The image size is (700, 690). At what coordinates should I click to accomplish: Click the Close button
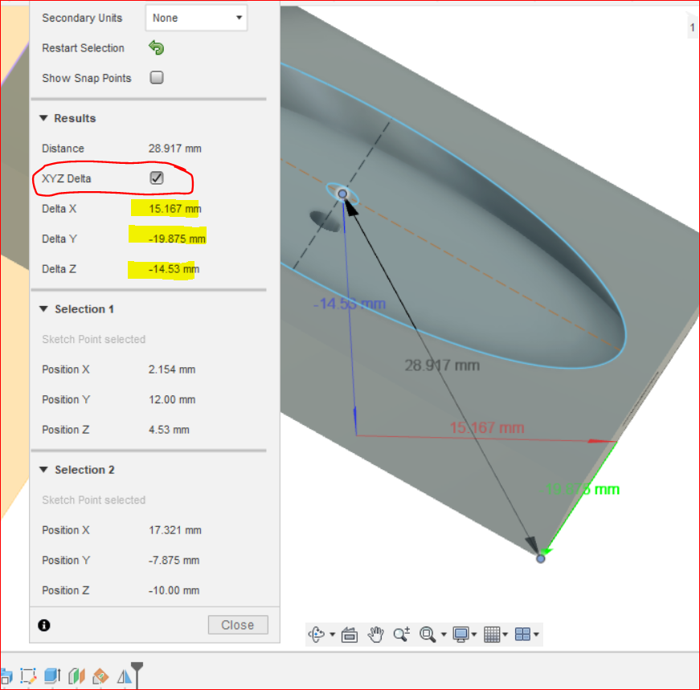pyautogui.click(x=238, y=625)
